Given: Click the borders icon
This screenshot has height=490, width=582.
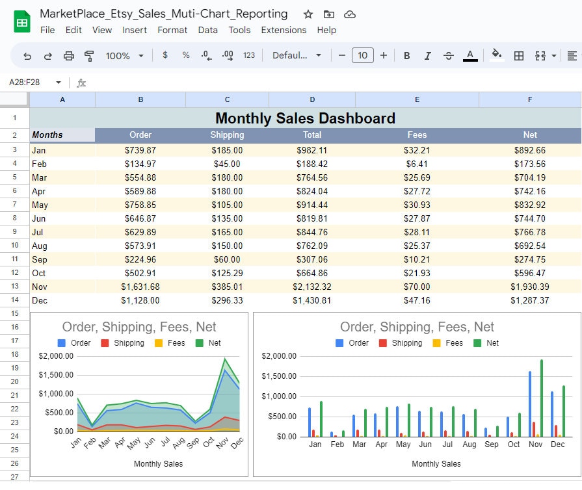Looking at the screenshot, I should click(x=519, y=56).
